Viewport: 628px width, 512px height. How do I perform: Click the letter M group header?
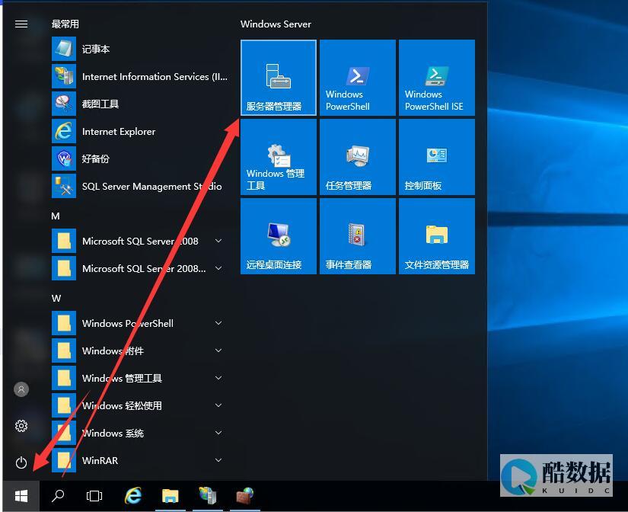coord(56,216)
